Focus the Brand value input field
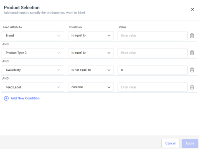Image resolution: width=199 pixels, height=149 pixels. 152,36
